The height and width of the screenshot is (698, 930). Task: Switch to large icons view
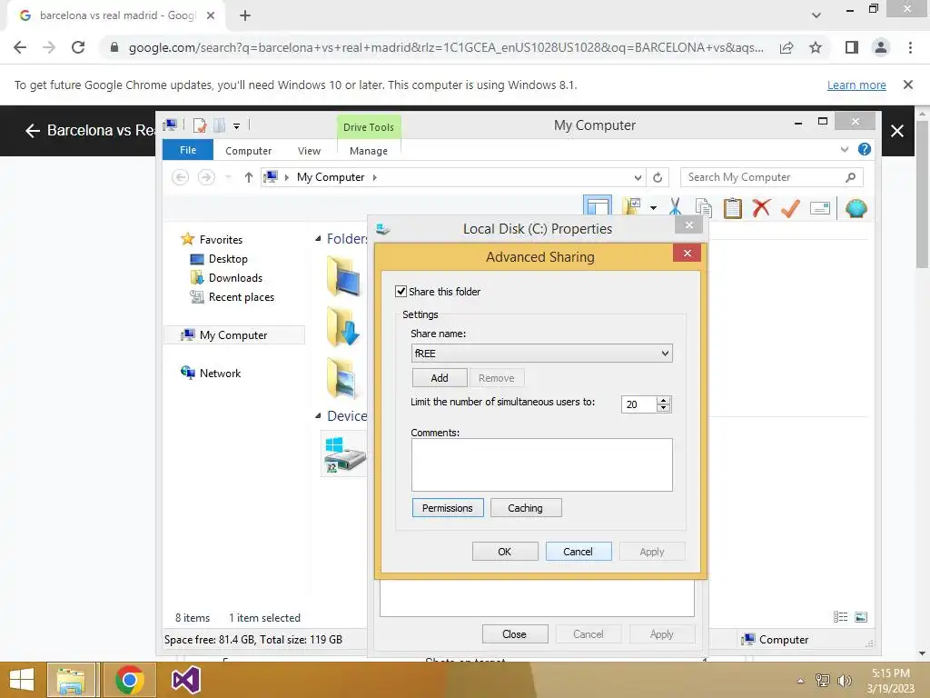[861, 617]
